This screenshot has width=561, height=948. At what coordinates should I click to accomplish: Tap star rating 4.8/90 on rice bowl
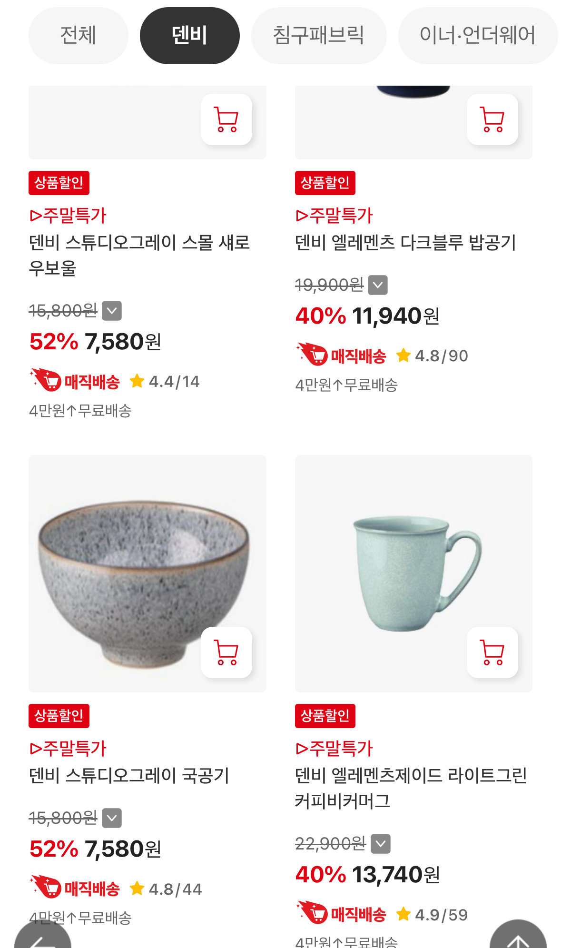(432, 355)
